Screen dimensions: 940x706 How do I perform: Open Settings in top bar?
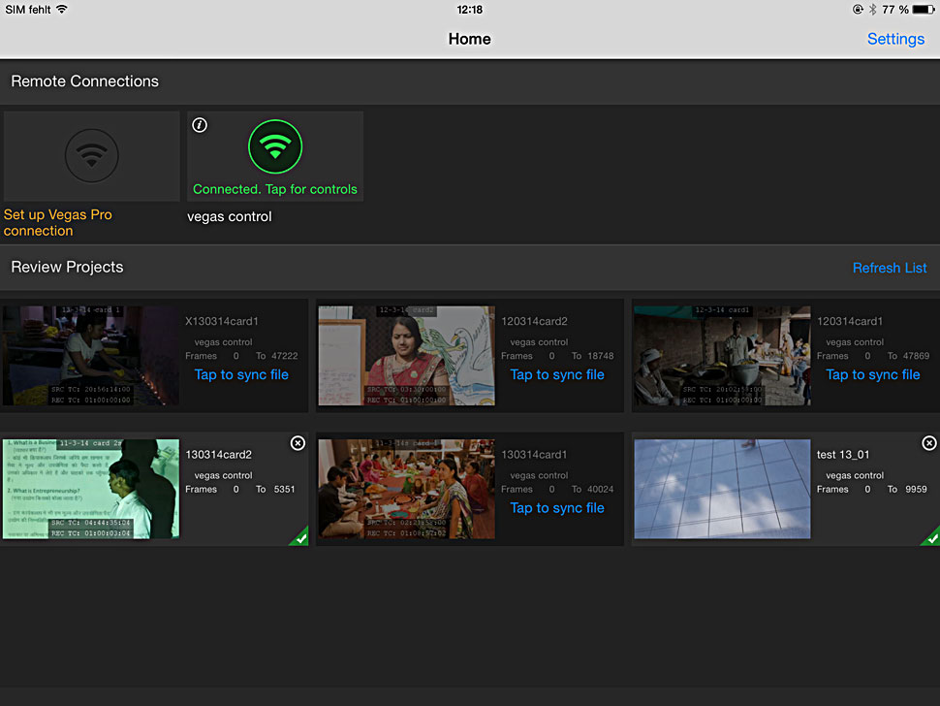pos(895,39)
